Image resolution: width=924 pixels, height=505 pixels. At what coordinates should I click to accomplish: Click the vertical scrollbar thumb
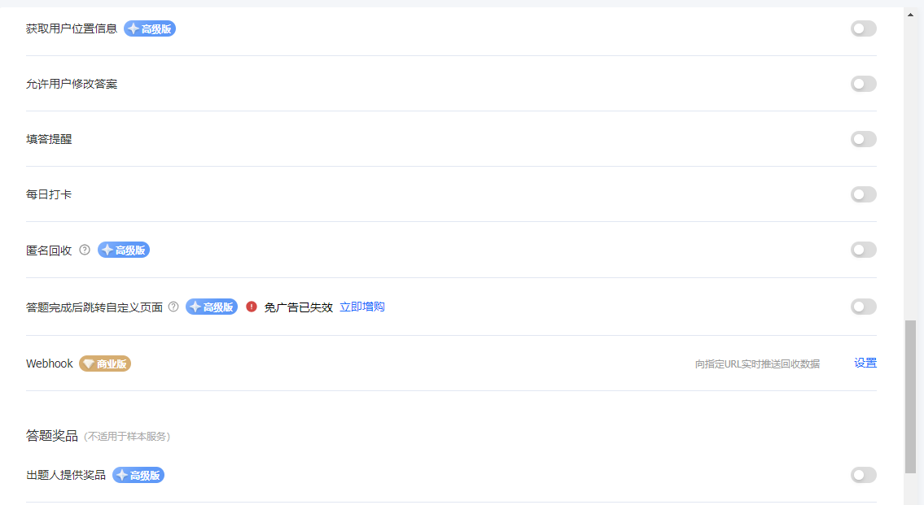point(910,396)
